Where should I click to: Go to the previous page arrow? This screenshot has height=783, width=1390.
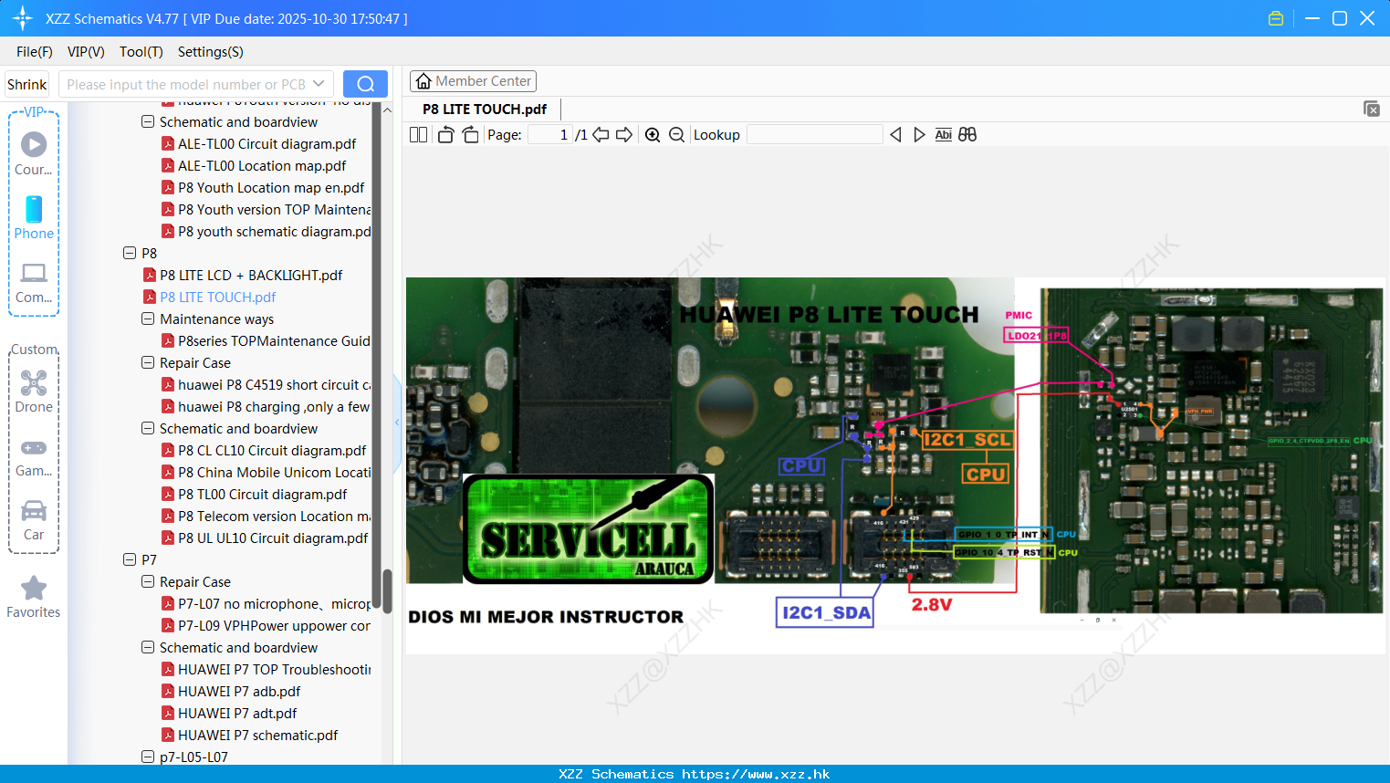pos(601,135)
